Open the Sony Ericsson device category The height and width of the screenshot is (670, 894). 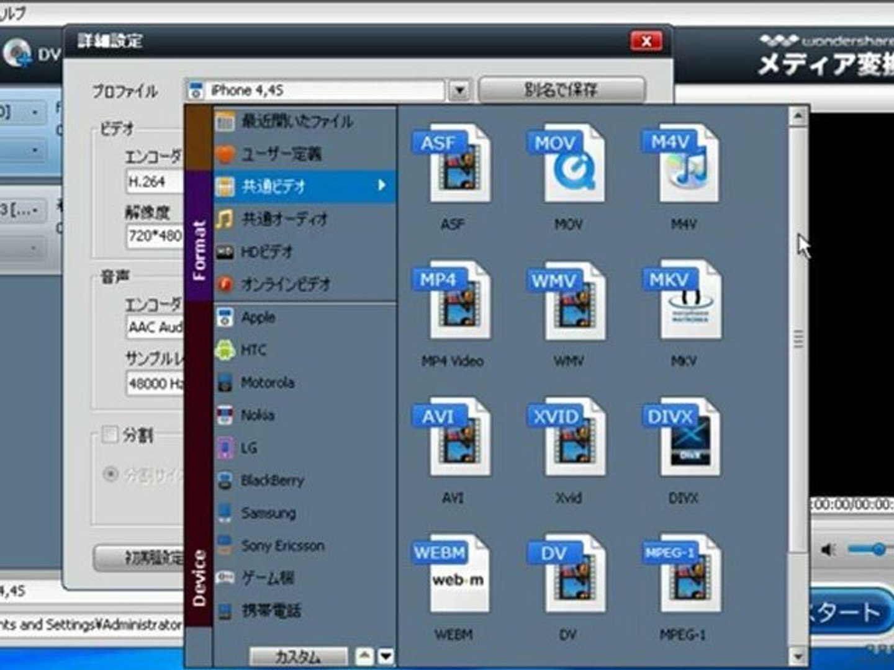(304, 546)
